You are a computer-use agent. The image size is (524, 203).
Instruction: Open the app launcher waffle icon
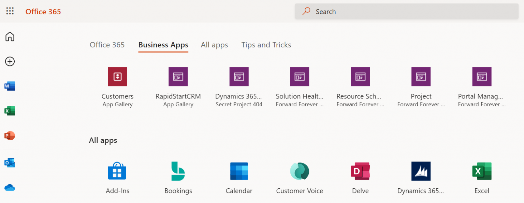click(10, 11)
